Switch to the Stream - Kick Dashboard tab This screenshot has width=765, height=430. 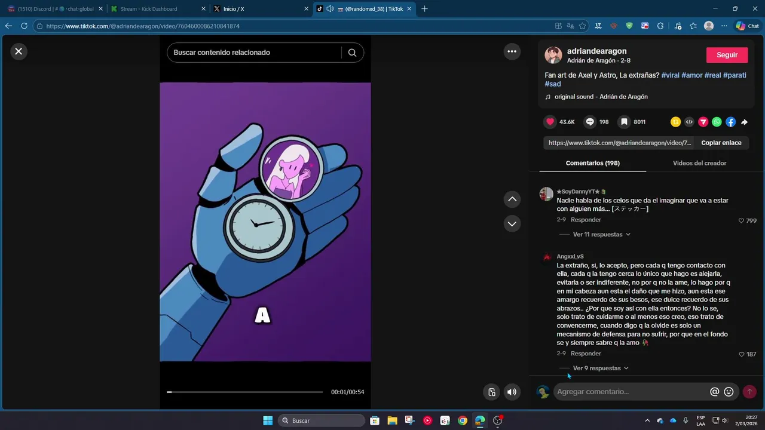pos(157,9)
